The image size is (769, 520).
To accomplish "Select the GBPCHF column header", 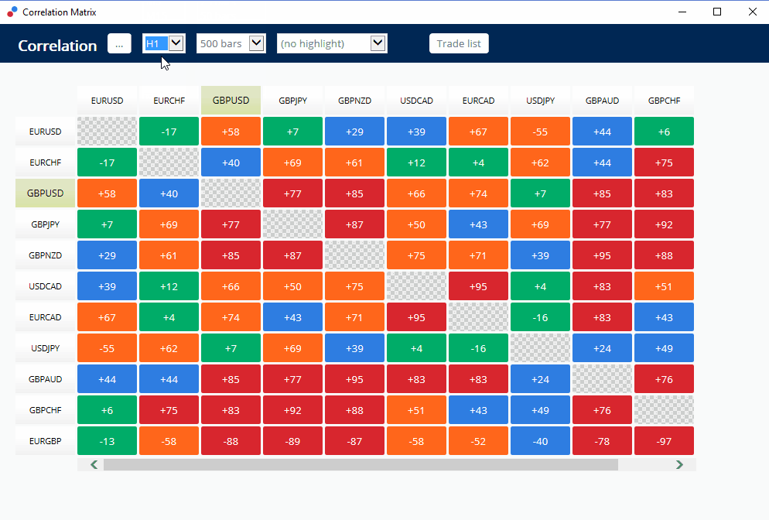I will (x=664, y=101).
